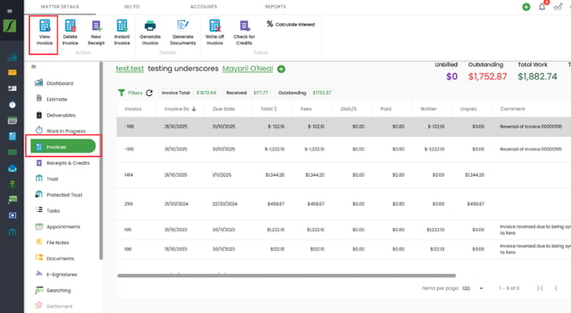Click the dark sidebar envelope icon
The image size is (571, 313).
pyautogui.click(x=12, y=168)
